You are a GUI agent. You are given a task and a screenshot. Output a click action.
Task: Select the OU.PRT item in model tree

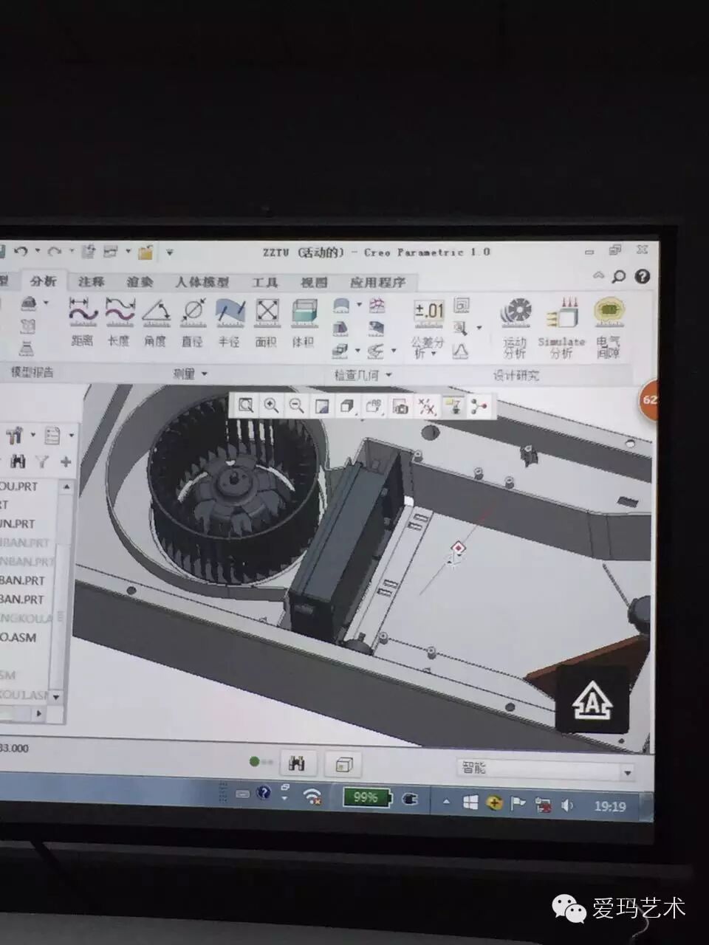(x=18, y=487)
